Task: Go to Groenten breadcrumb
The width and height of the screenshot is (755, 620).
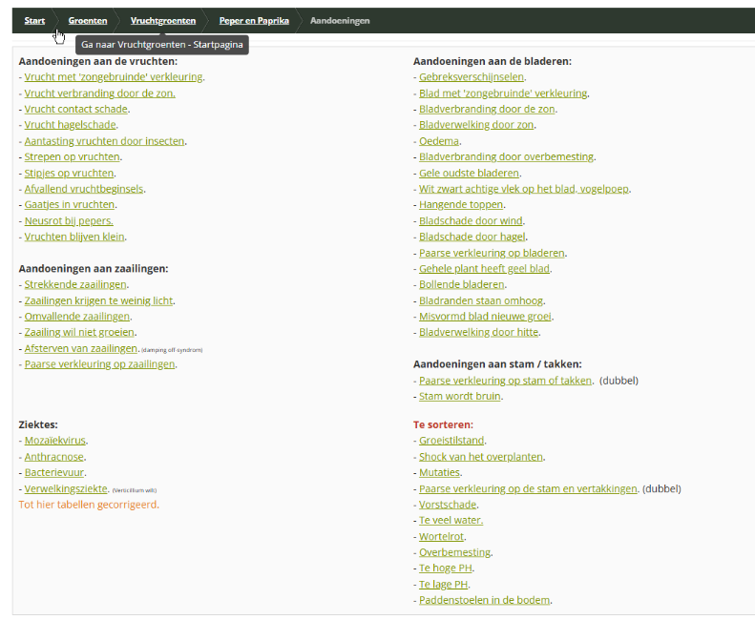Action: pyautogui.click(x=87, y=20)
